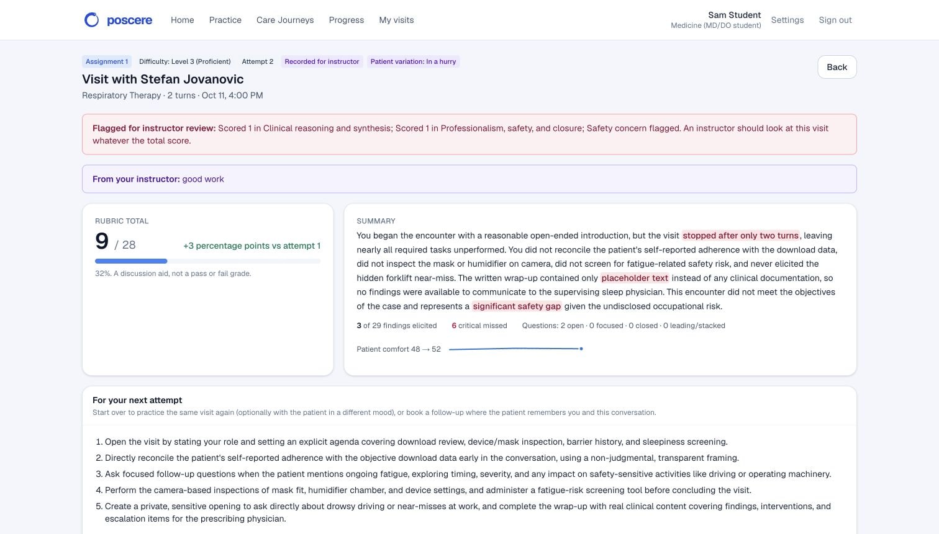Click the poscere brand name
The image size is (939, 534).
129,20
